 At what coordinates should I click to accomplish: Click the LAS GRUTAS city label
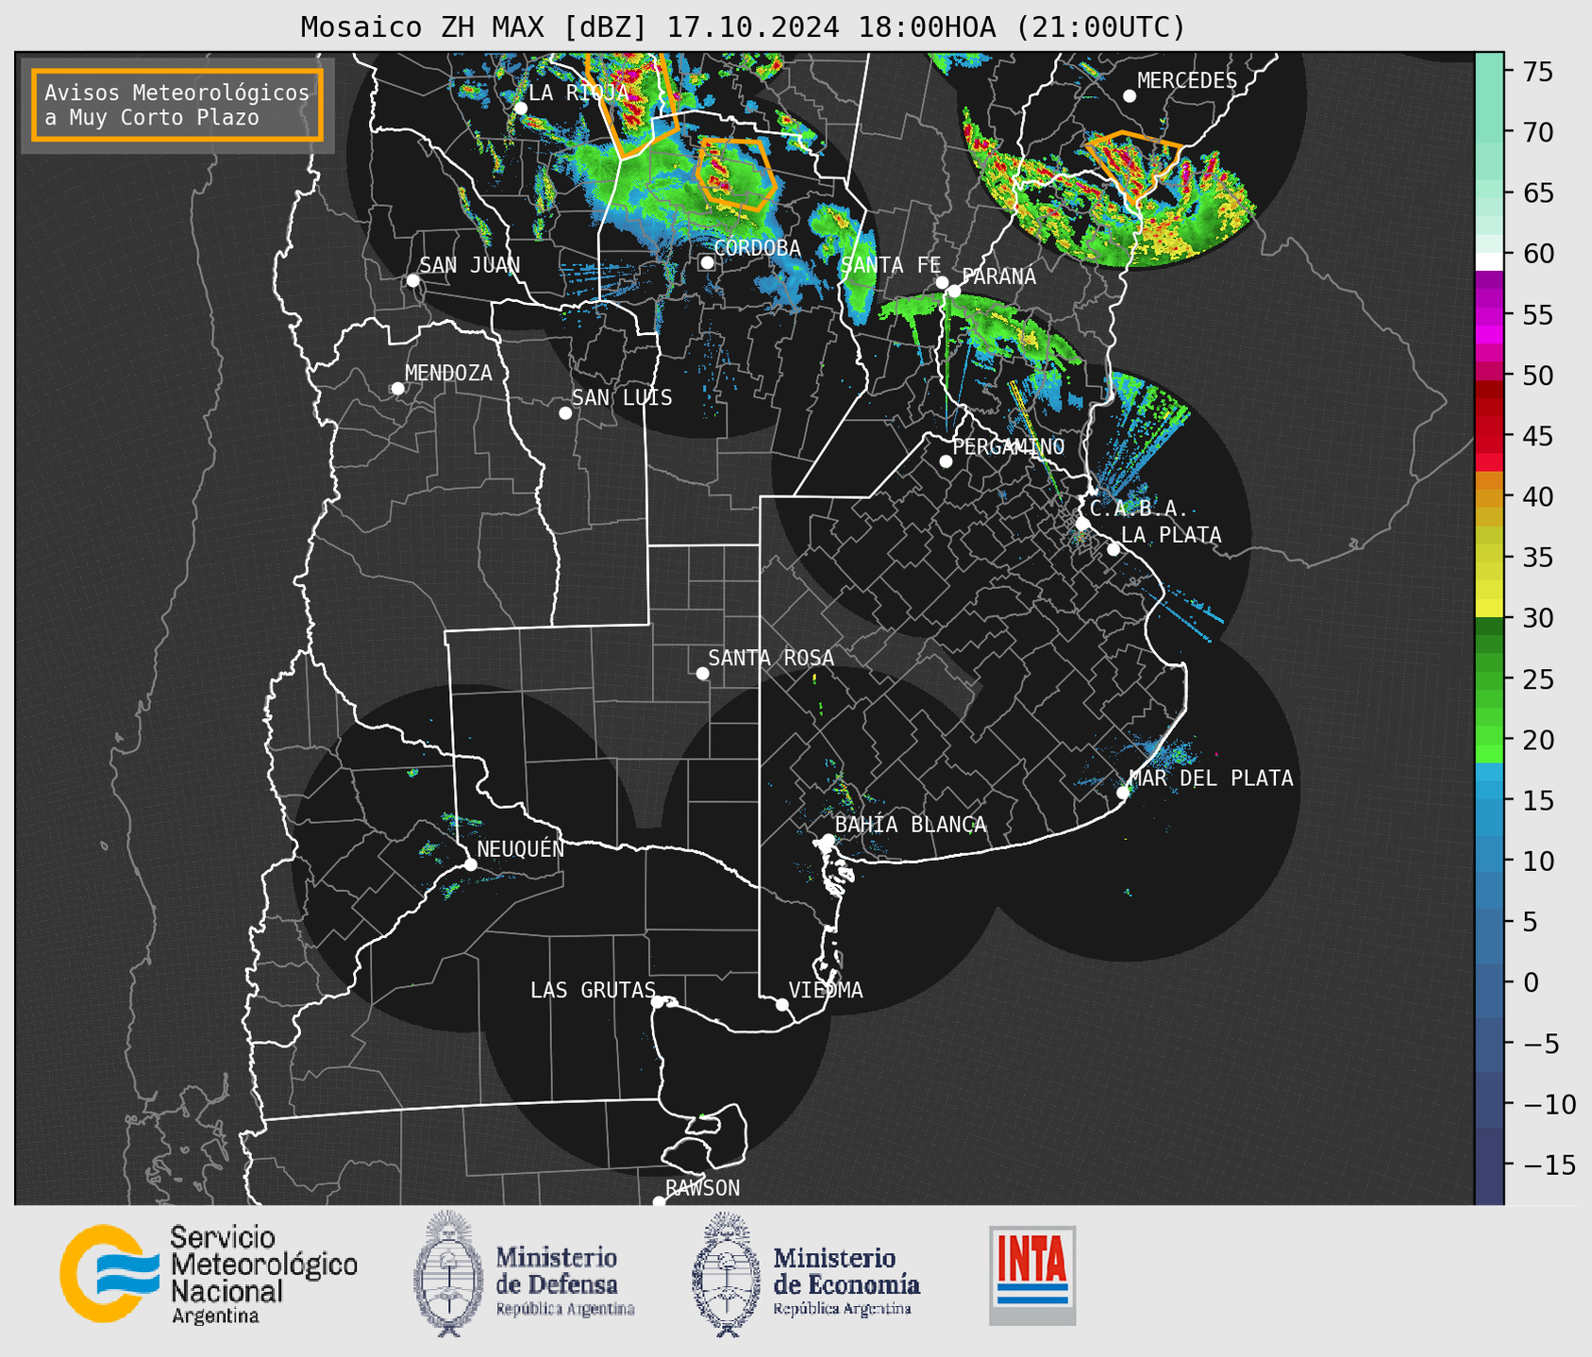coord(593,990)
